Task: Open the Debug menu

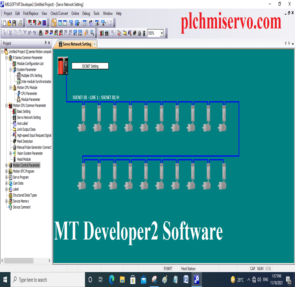Action: point(86,14)
